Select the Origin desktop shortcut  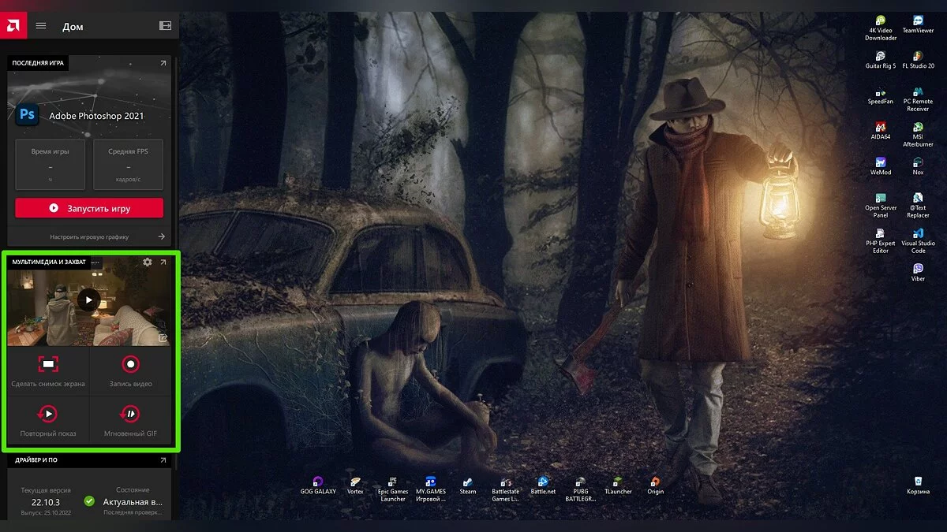pyautogui.click(x=655, y=485)
